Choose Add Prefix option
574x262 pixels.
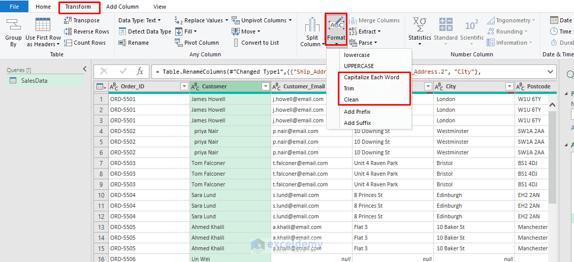(x=369, y=112)
